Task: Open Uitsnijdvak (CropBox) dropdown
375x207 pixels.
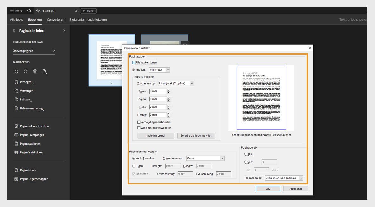Action: (176, 83)
